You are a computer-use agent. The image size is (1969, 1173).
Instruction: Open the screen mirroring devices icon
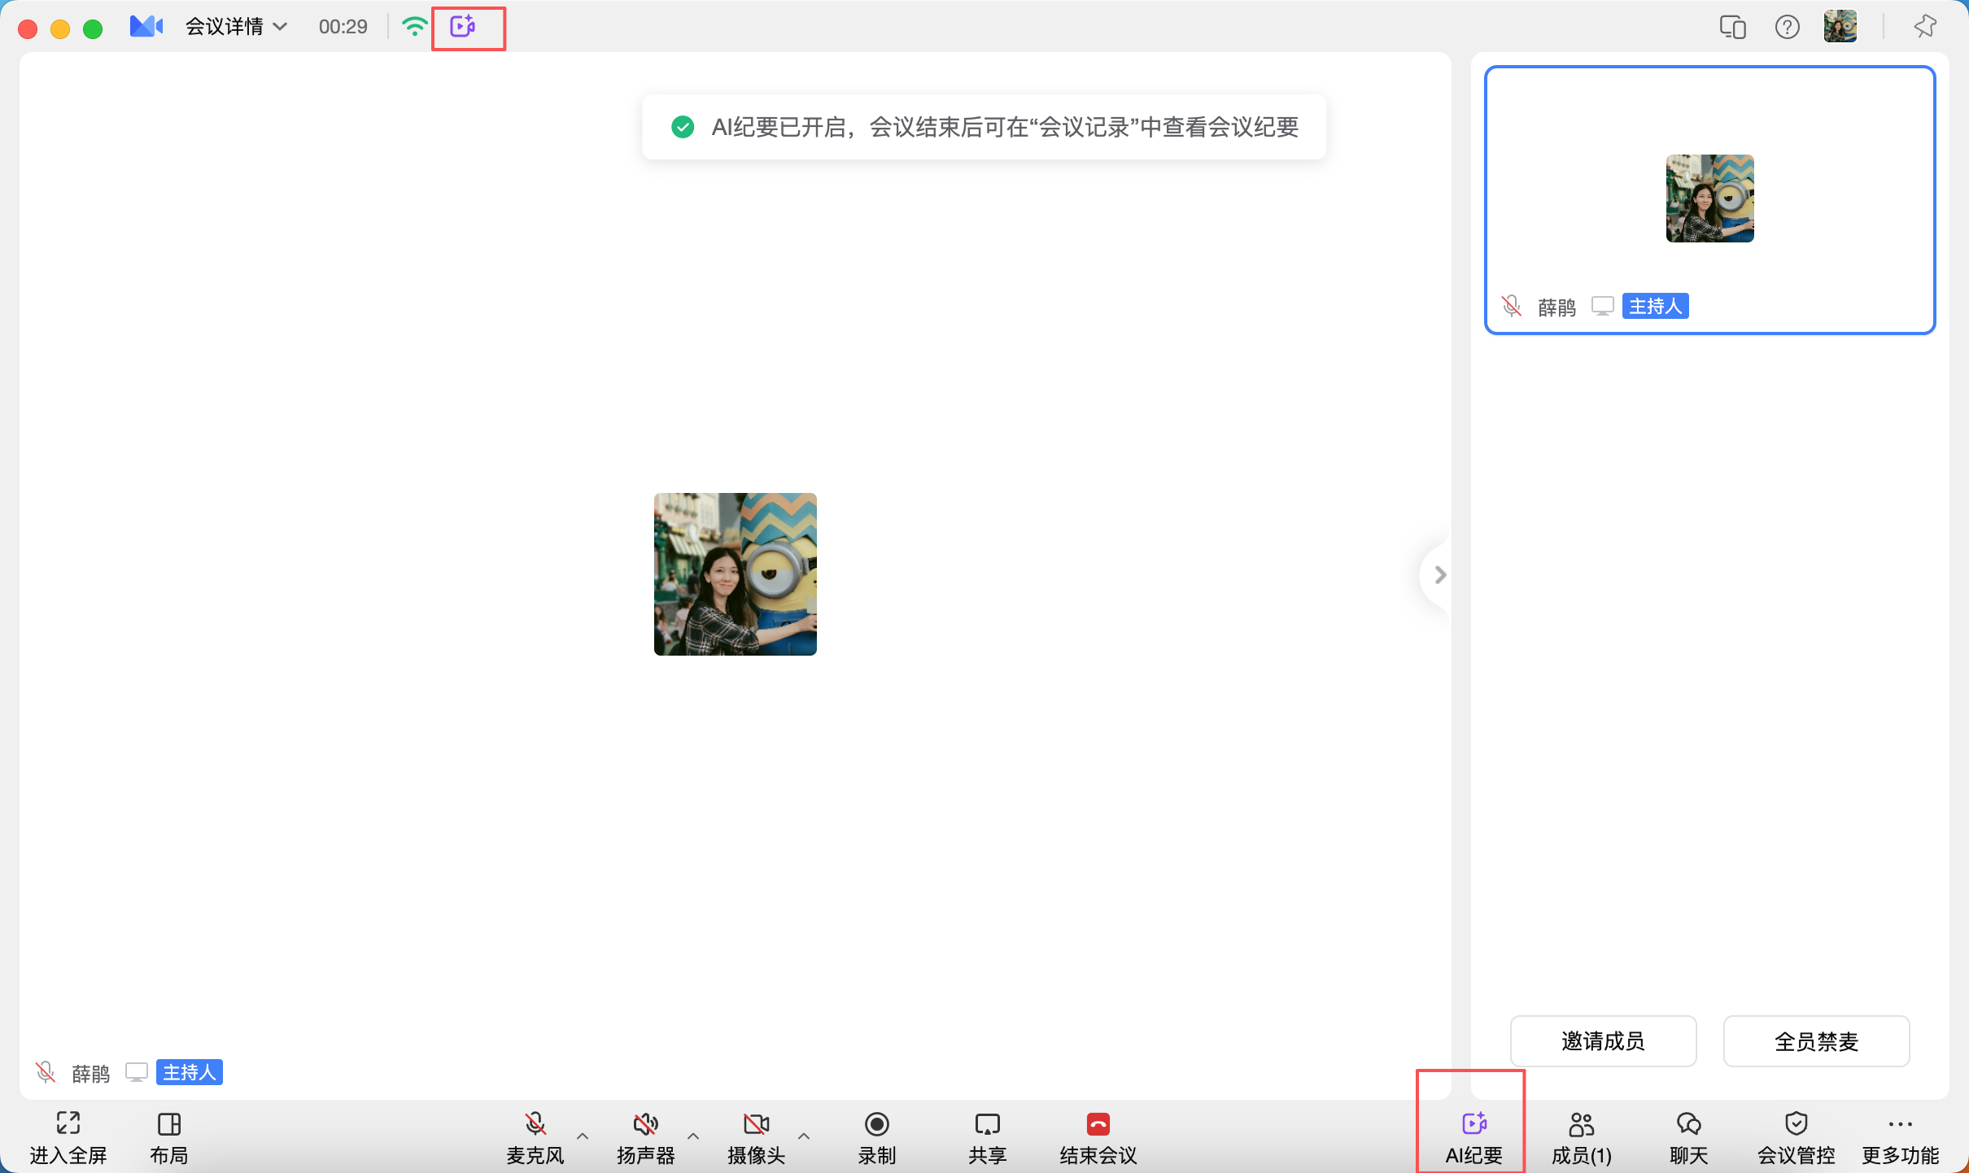[x=1733, y=28]
